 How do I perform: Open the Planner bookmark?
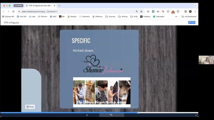[42, 17]
